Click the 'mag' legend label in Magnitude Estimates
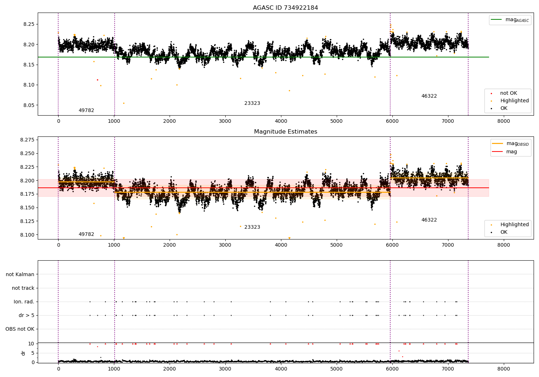 (x=512, y=152)
